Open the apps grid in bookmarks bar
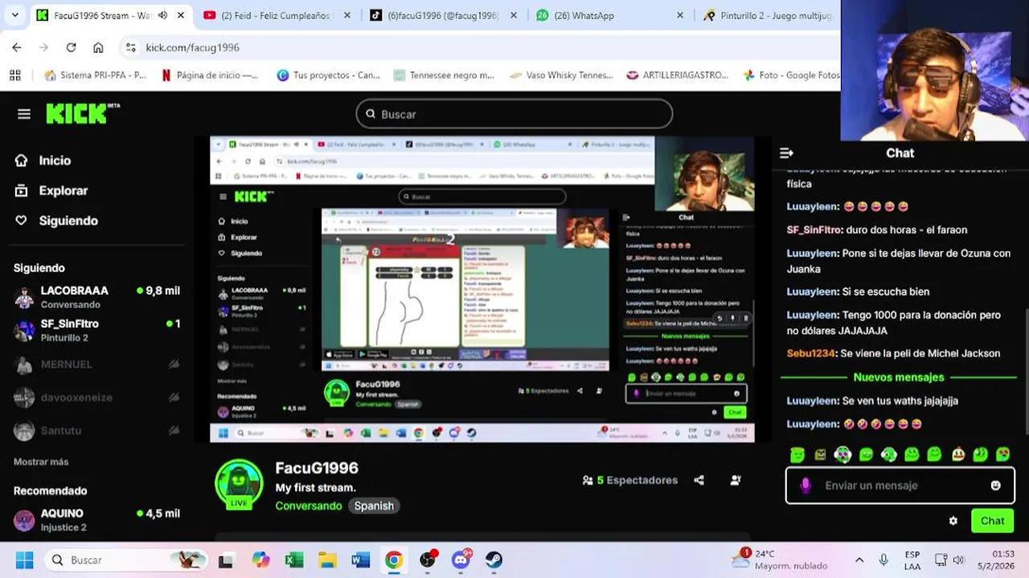This screenshot has height=578, width=1029. 14,75
